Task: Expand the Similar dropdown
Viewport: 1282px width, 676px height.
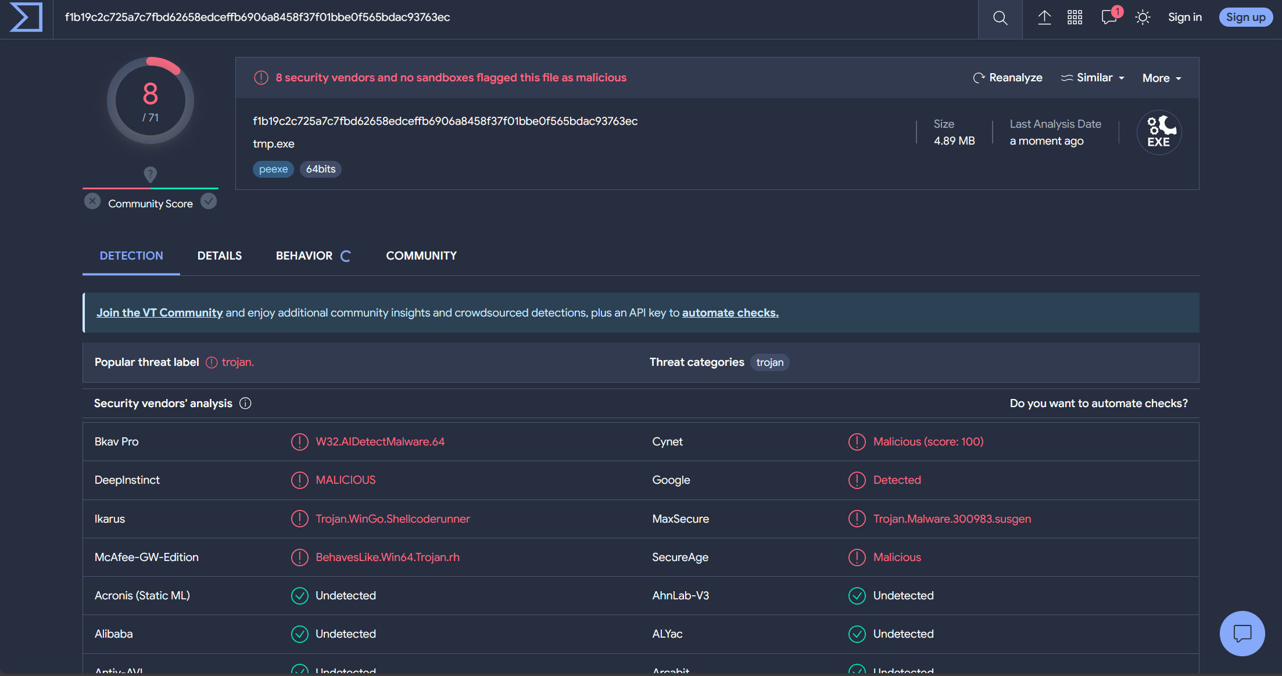Action: pyautogui.click(x=1093, y=78)
